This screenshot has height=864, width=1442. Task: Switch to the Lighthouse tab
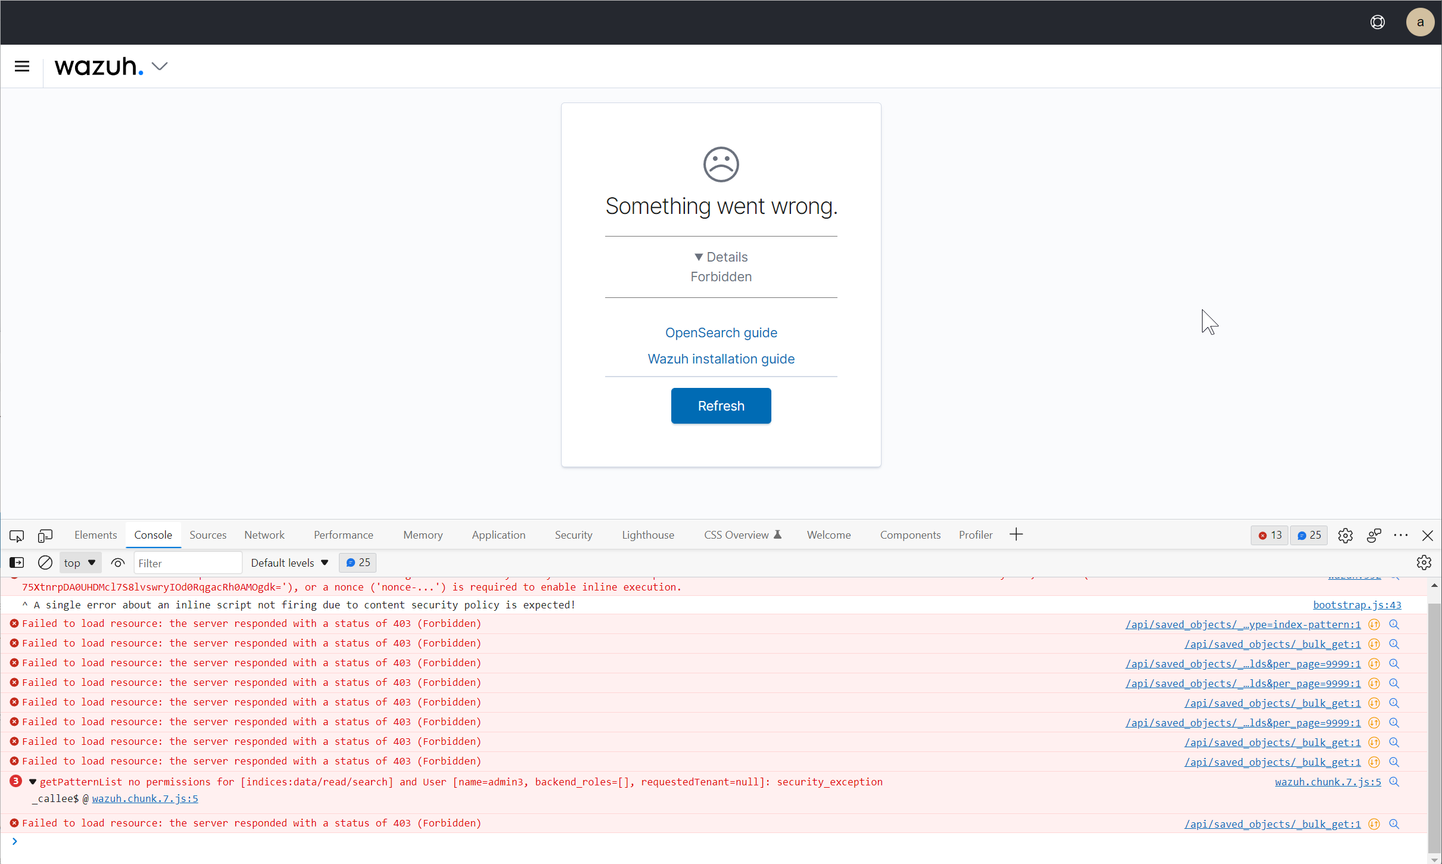click(647, 534)
